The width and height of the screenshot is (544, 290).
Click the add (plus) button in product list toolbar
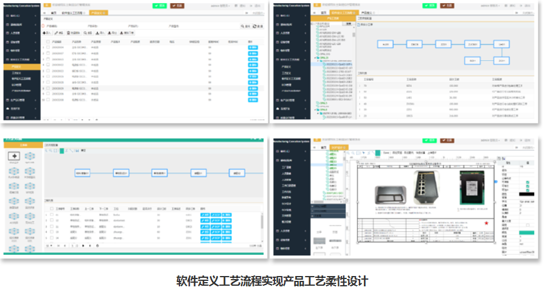click(46, 33)
